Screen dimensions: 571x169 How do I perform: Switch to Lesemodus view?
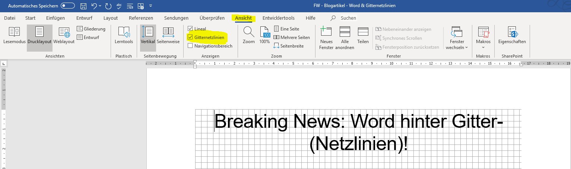(14, 36)
